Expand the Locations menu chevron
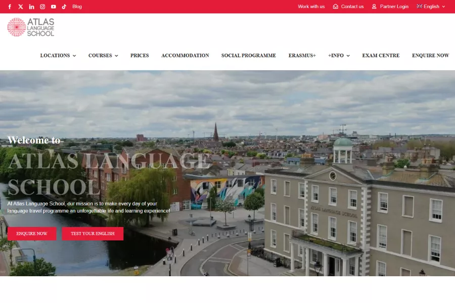The image size is (455, 303). [x=74, y=56]
